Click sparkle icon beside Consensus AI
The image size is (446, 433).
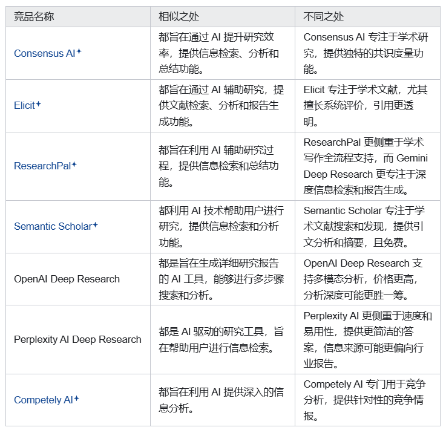[x=79, y=51]
